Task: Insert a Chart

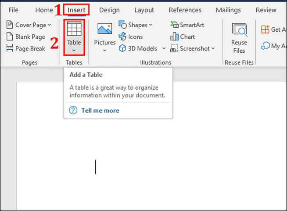Action: tap(183, 37)
